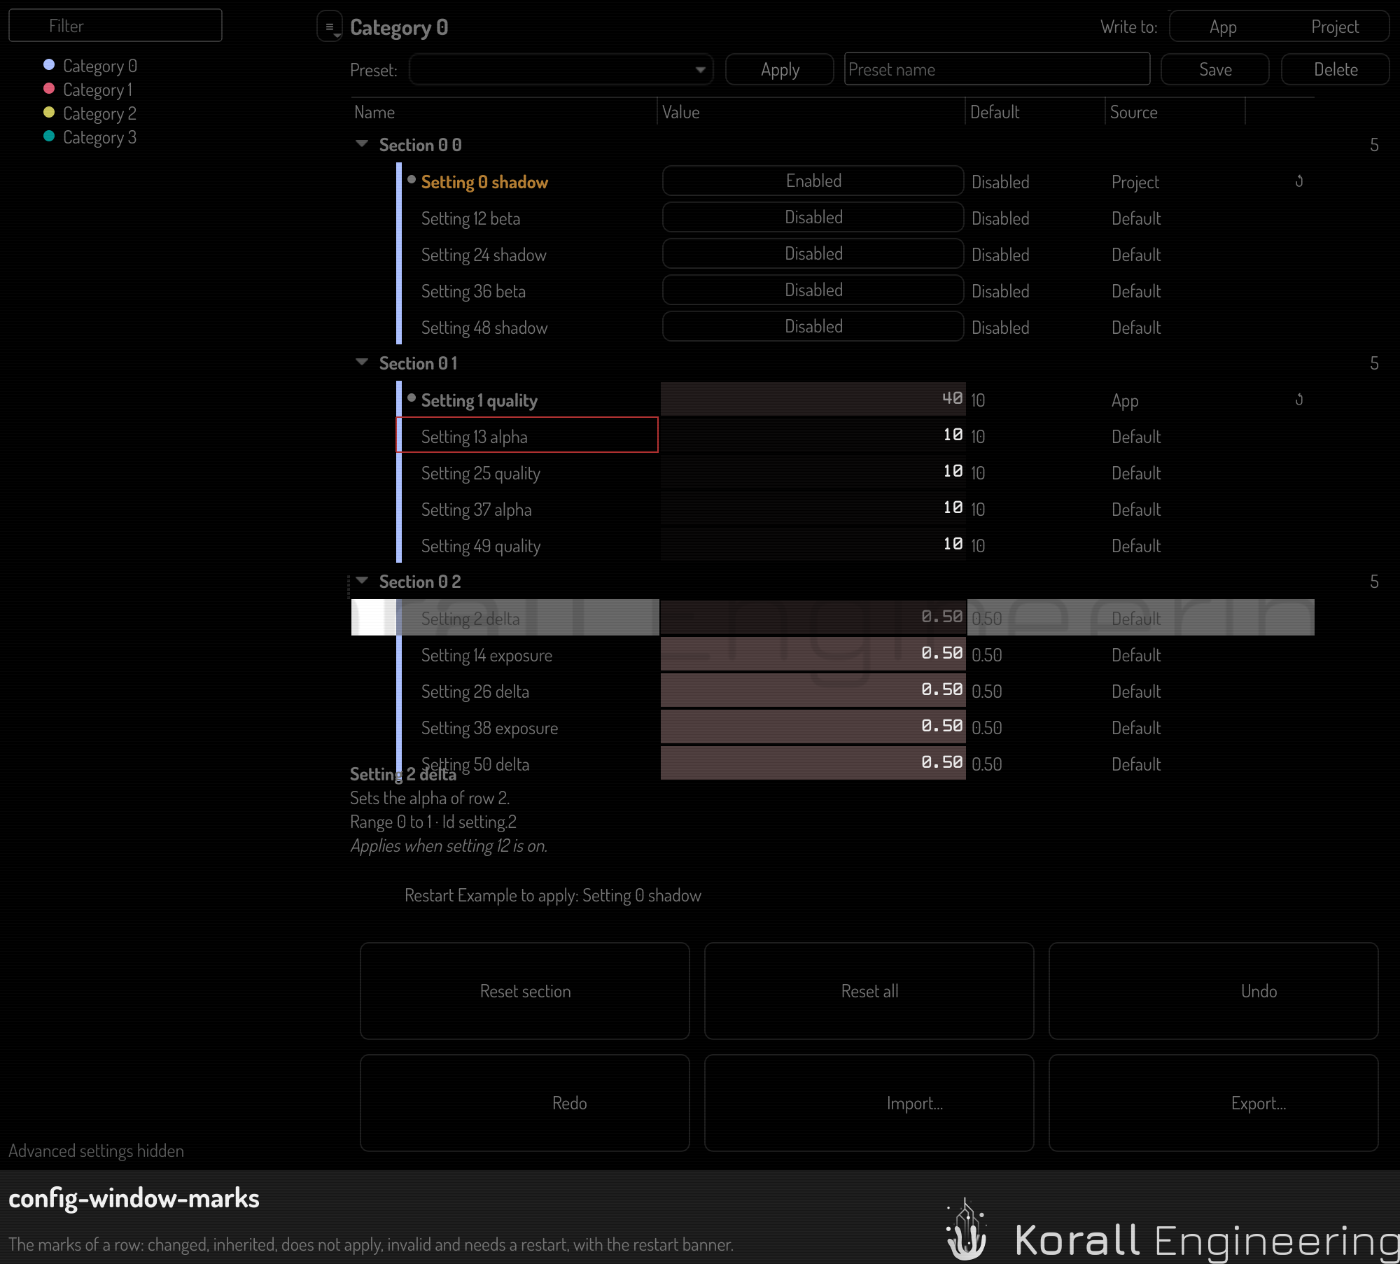This screenshot has height=1264, width=1400.
Task: Focus the Preset name field
Action: pyautogui.click(x=997, y=69)
